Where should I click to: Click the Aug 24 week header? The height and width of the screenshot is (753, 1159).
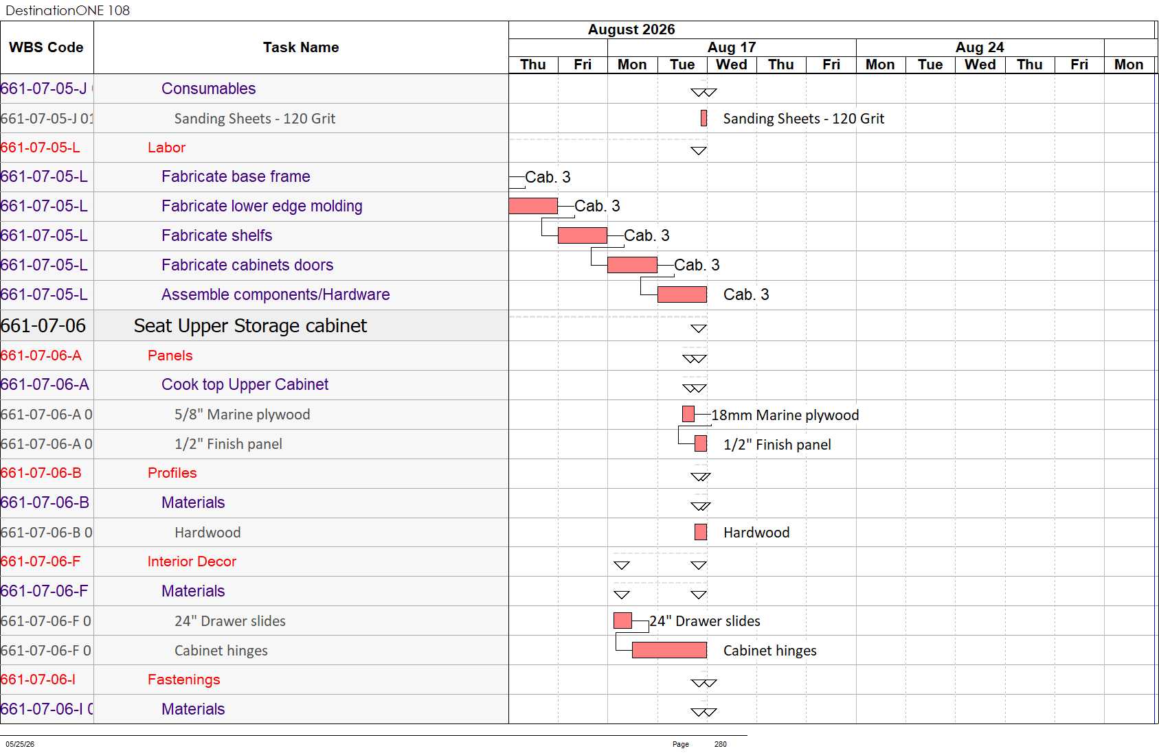[980, 47]
